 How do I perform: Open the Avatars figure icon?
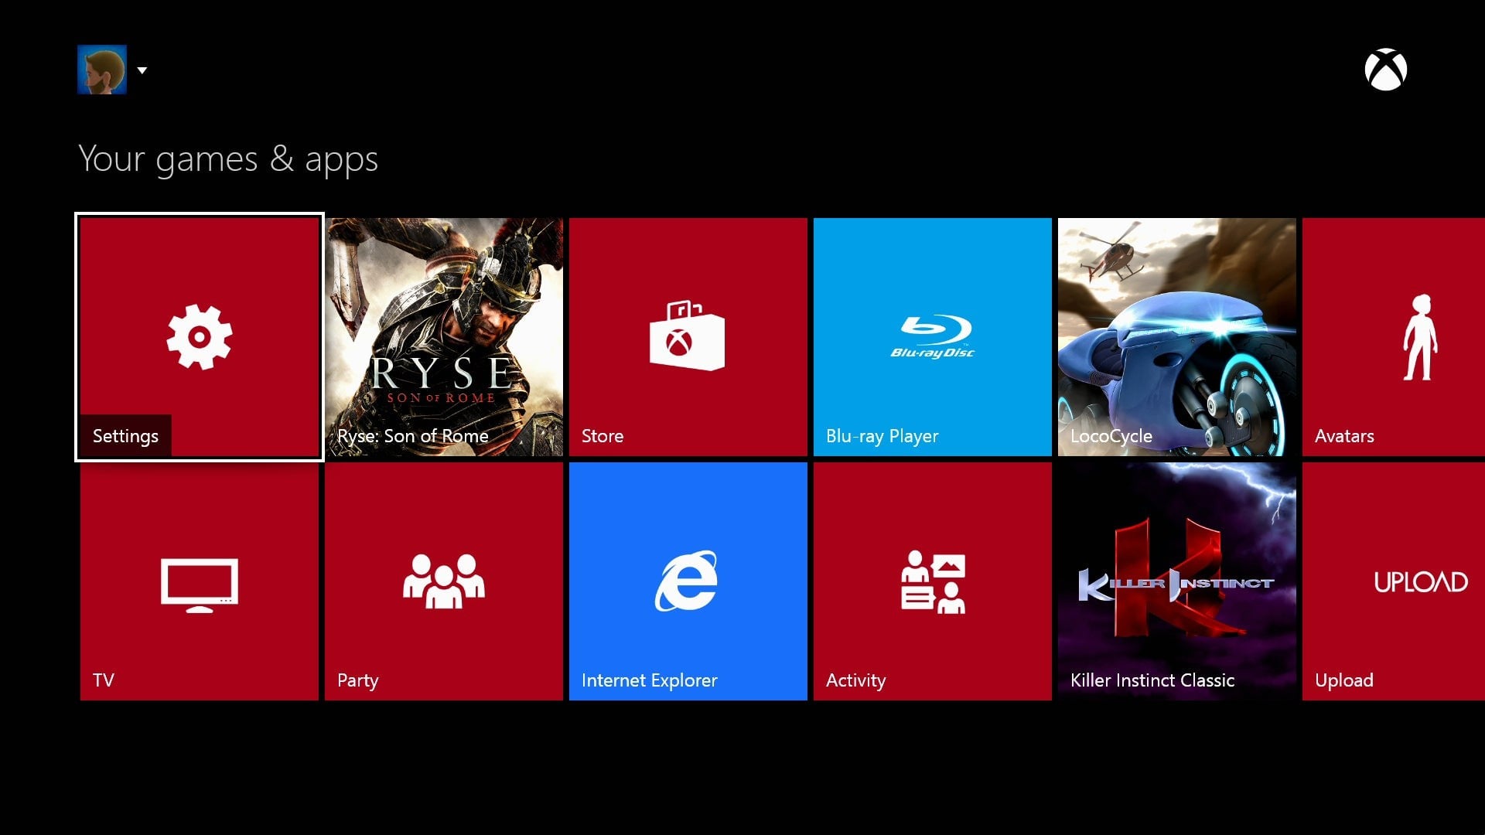(x=1420, y=338)
